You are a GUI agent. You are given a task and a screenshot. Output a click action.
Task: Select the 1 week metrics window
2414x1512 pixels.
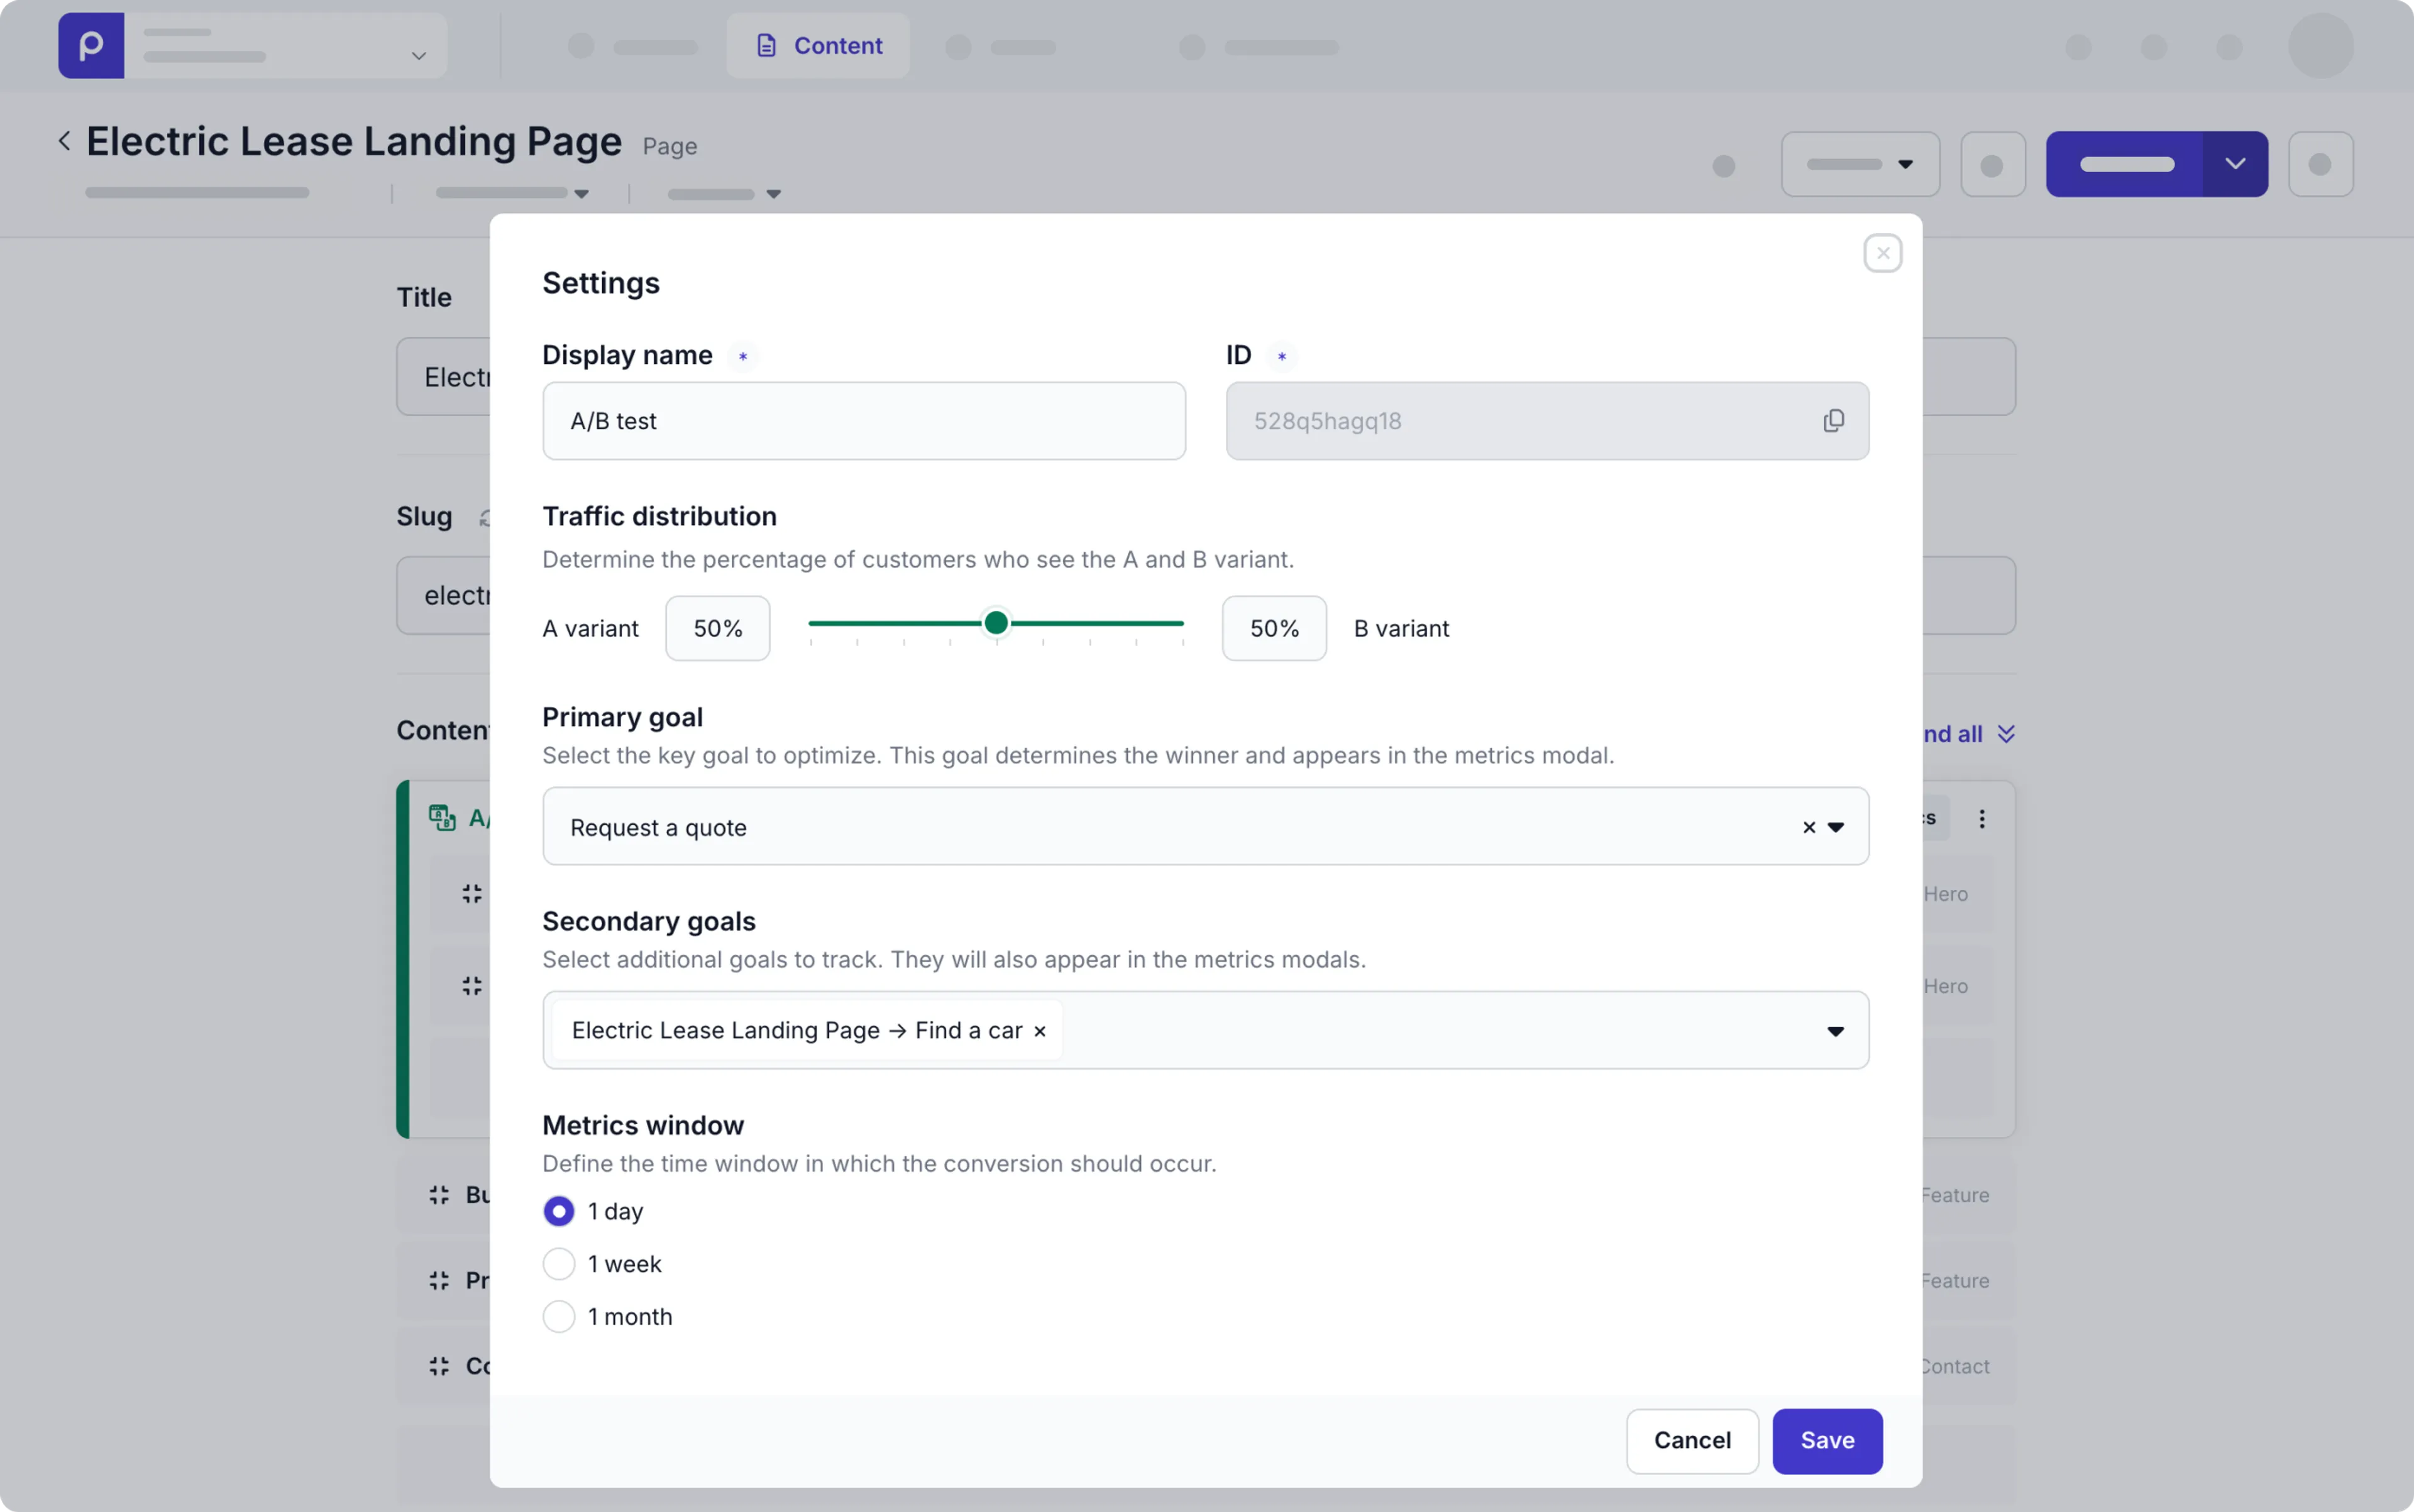[x=559, y=1264]
